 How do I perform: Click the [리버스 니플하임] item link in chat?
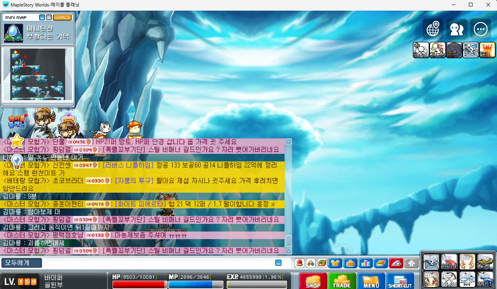pyautogui.click(x=129, y=165)
